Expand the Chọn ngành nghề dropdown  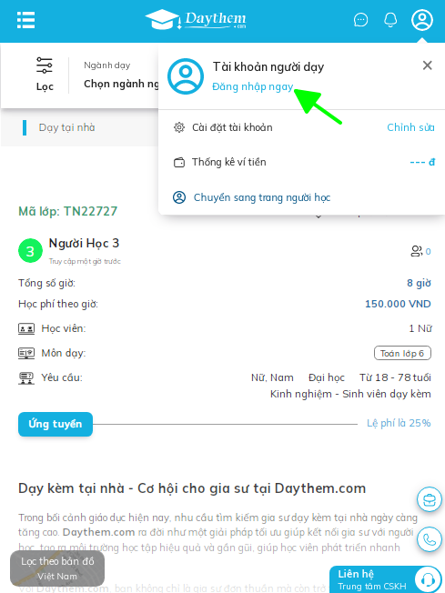(121, 84)
